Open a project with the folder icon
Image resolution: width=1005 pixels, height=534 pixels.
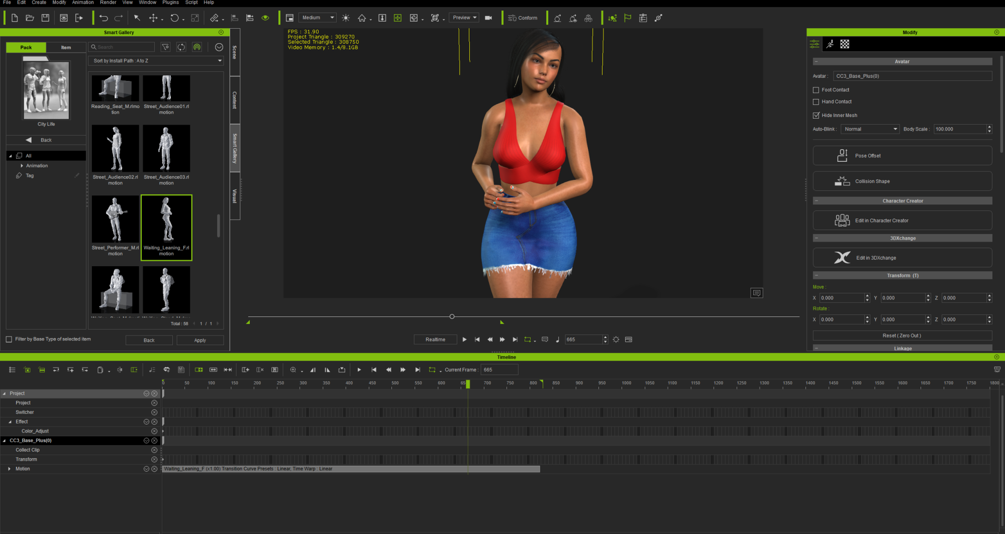(30, 18)
